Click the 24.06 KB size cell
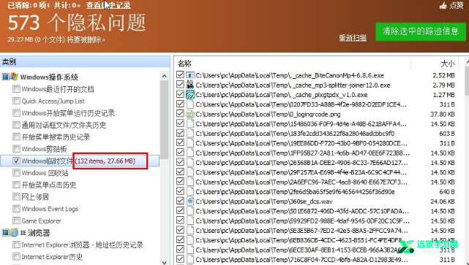The height and width of the screenshot is (265, 469). 443,201
